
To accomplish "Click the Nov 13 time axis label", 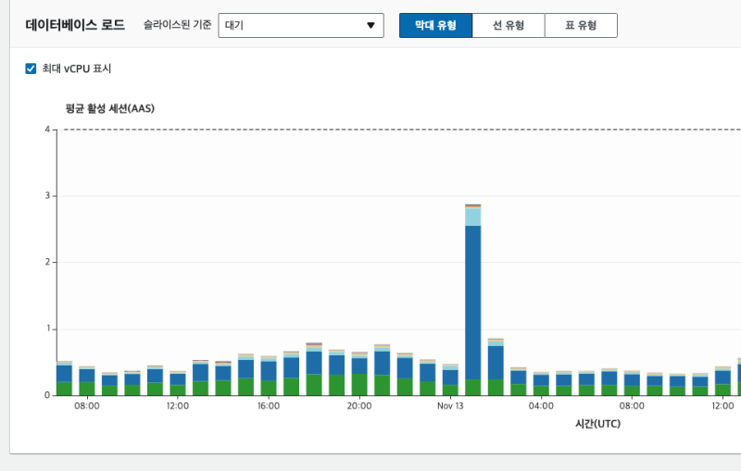I will coord(450,406).
